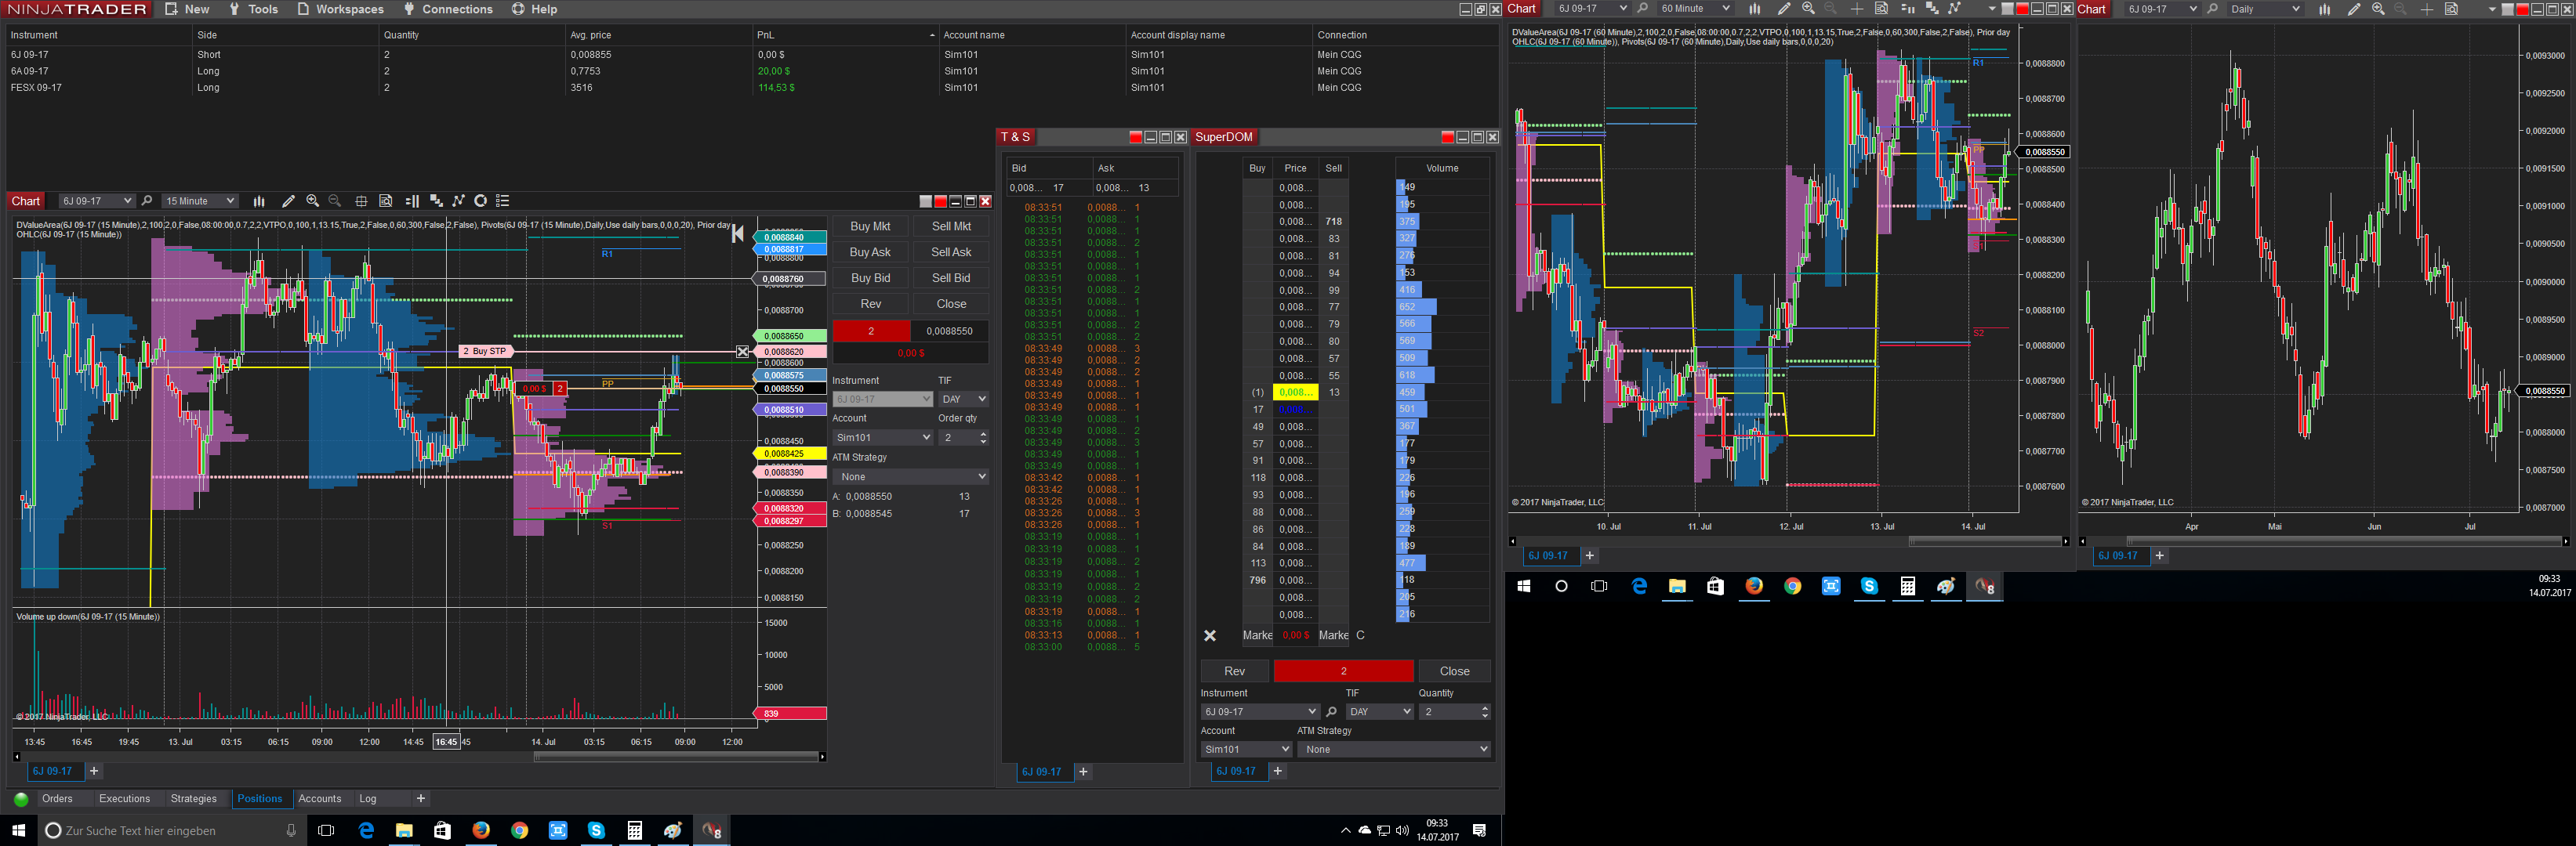The height and width of the screenshot is (846, 2576).
Task: Zoom in on the 15 Minute chart
Action: coord(313,201)
